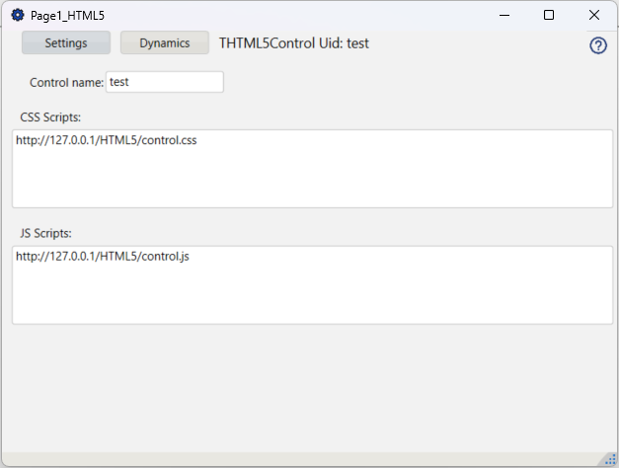Open the help question mark icon
The image size is (619, 468).
tap(598, 45)
